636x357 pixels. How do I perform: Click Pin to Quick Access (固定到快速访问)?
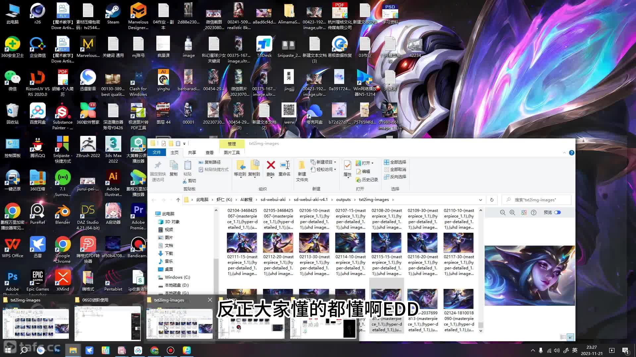[x=158, y=171]
